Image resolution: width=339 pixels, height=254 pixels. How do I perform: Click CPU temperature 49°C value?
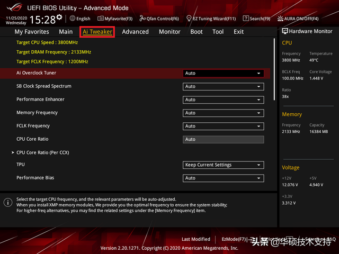pyautogui.click(x=314, y=60)
